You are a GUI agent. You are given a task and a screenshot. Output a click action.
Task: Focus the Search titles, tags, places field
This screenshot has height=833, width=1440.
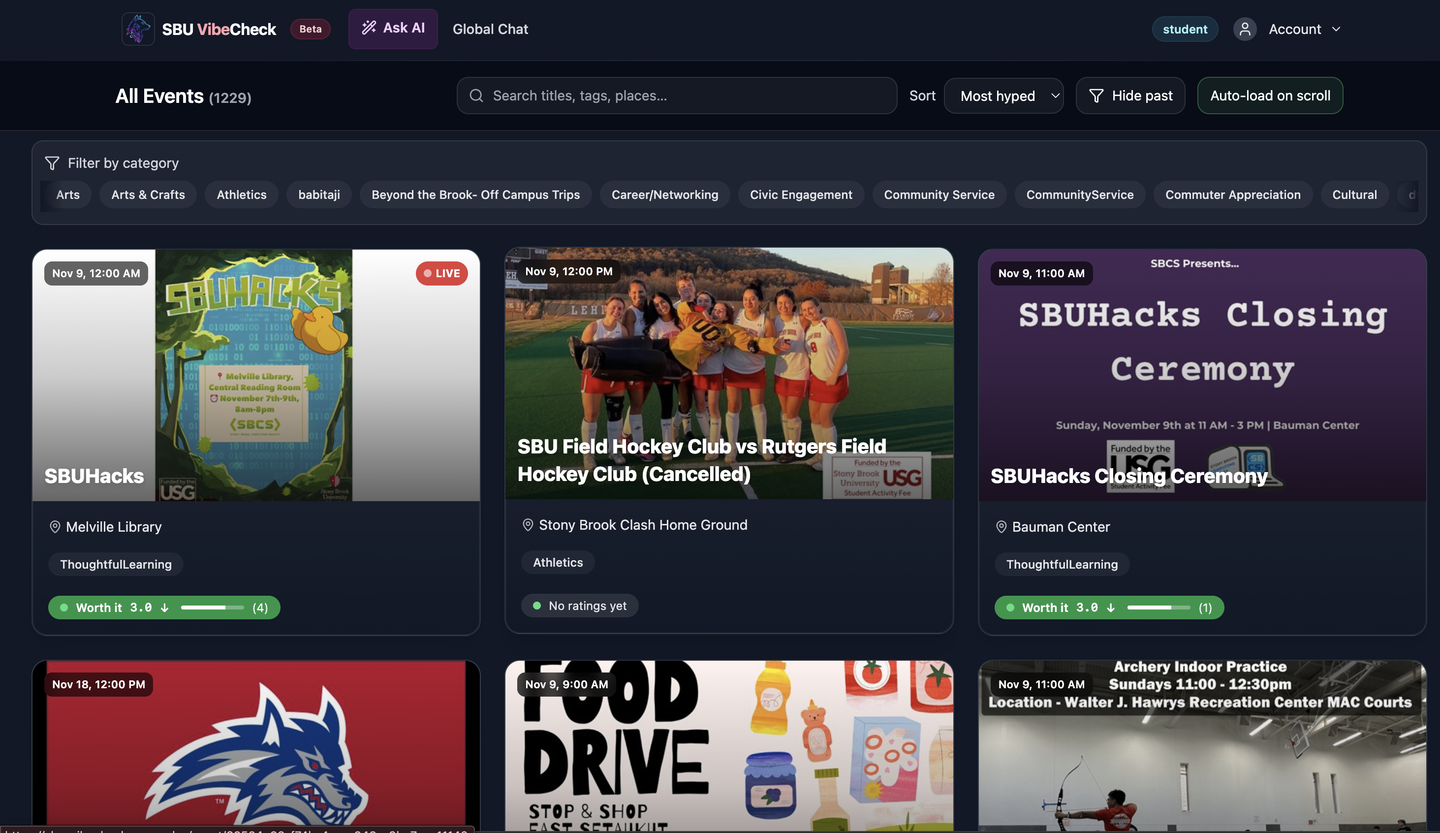[x=686, y=96]
